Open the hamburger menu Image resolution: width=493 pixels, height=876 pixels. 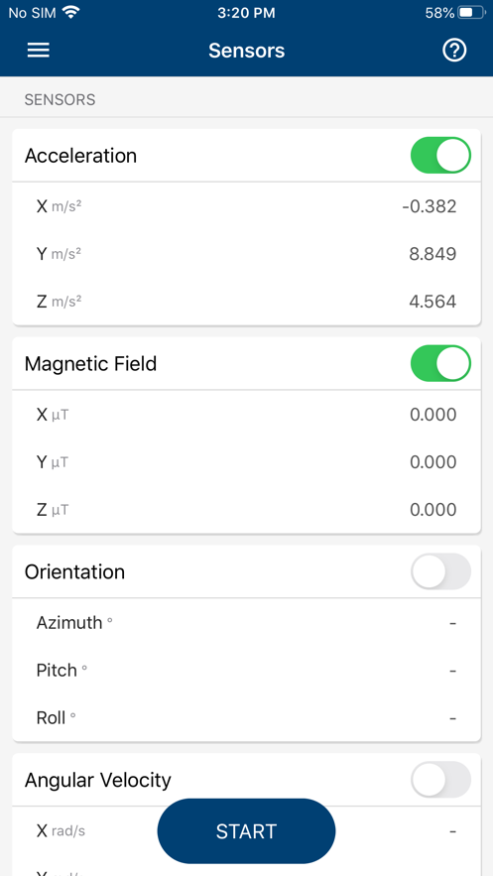coord(39,51)
